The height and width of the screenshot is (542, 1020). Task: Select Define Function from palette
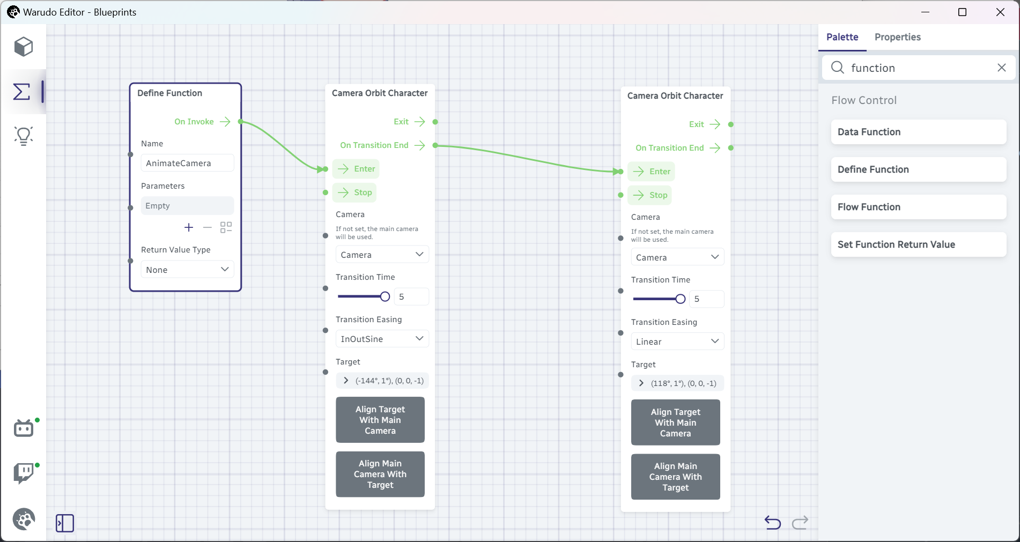click(919, 169)
